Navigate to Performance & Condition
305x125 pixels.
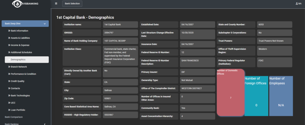coord(24,74)
